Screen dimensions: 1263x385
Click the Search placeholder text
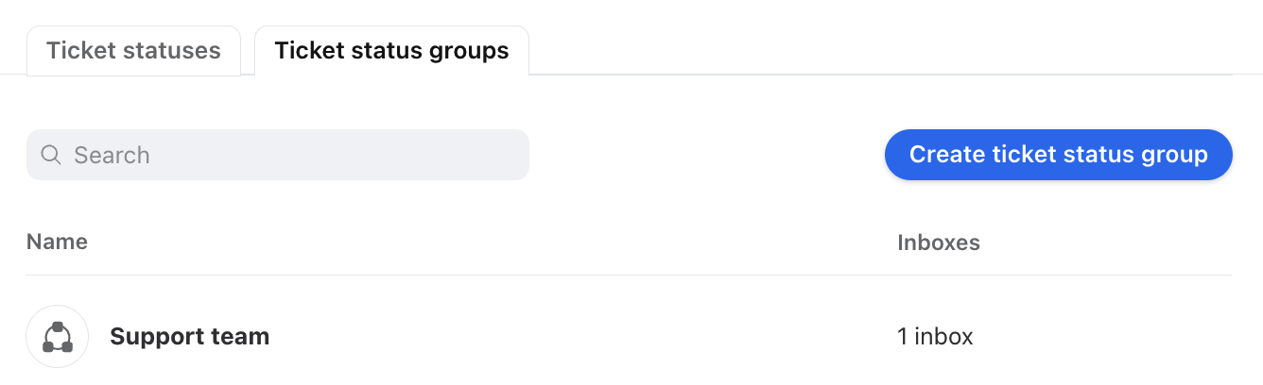pyautogui.click(x=112, y=155)
